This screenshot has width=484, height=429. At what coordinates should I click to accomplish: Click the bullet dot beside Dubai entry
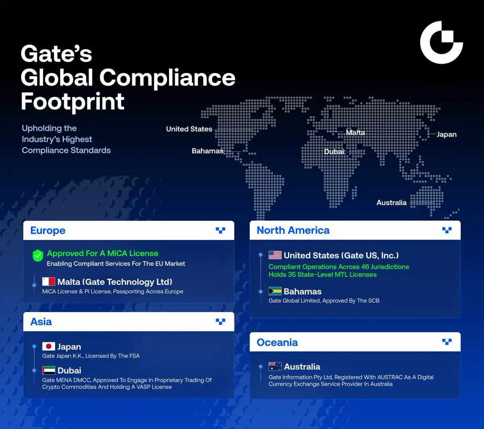(34, 370)
